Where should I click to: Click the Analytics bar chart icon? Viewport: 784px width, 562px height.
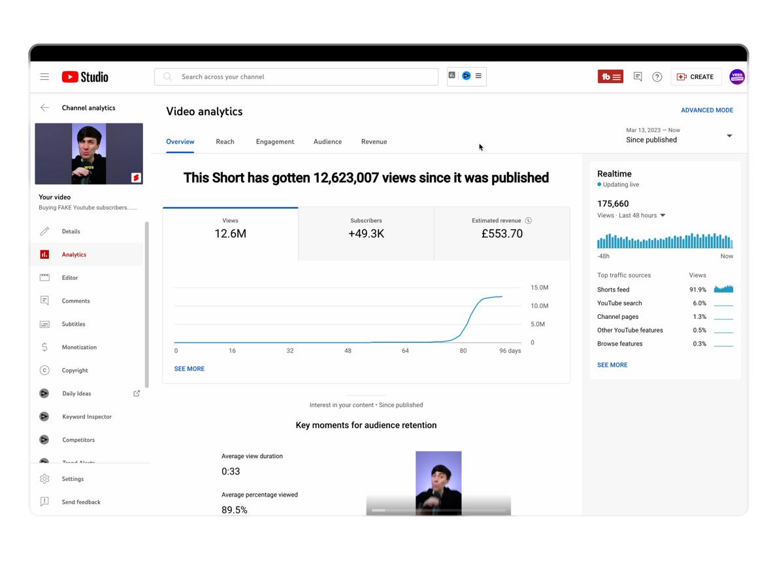44,254
